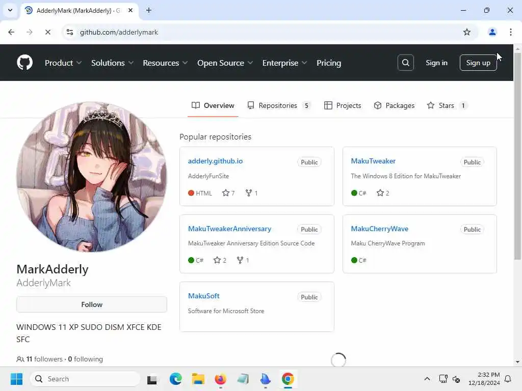The width and height of the screenshot is (522, 391).
Task: Open Microsoft Edge from taskbar
Action: [175, 379]
